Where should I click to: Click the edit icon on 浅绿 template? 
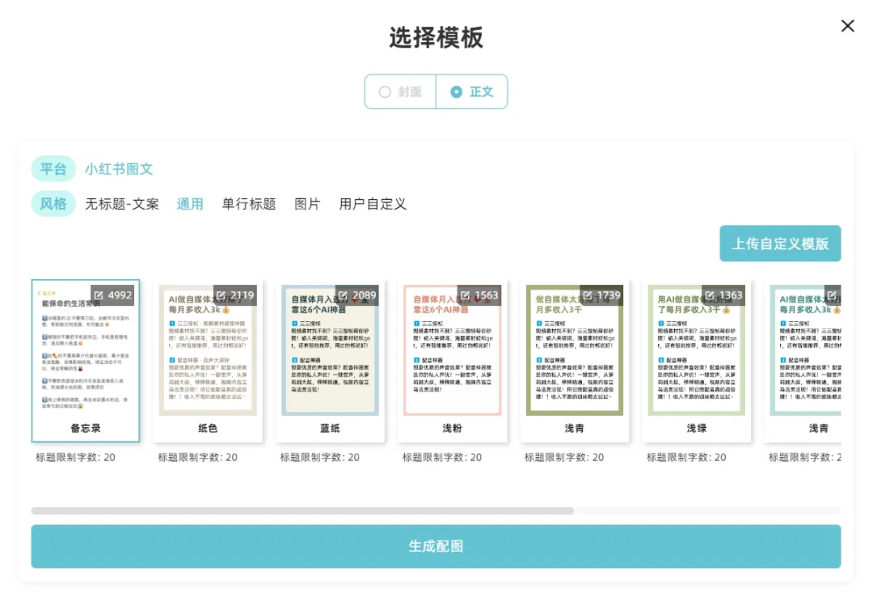coord(710,295)
